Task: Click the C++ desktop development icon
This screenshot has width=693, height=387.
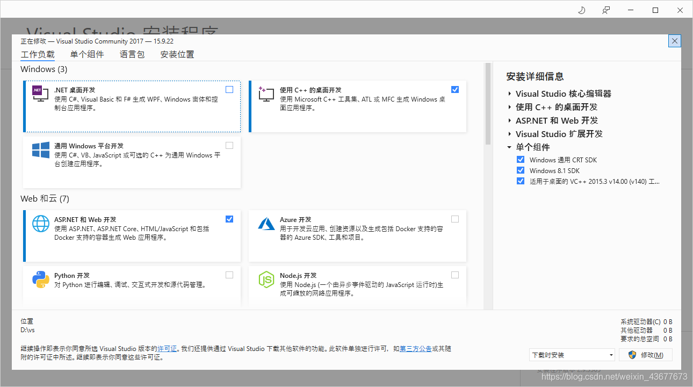Action: click(x=266, y=94)
